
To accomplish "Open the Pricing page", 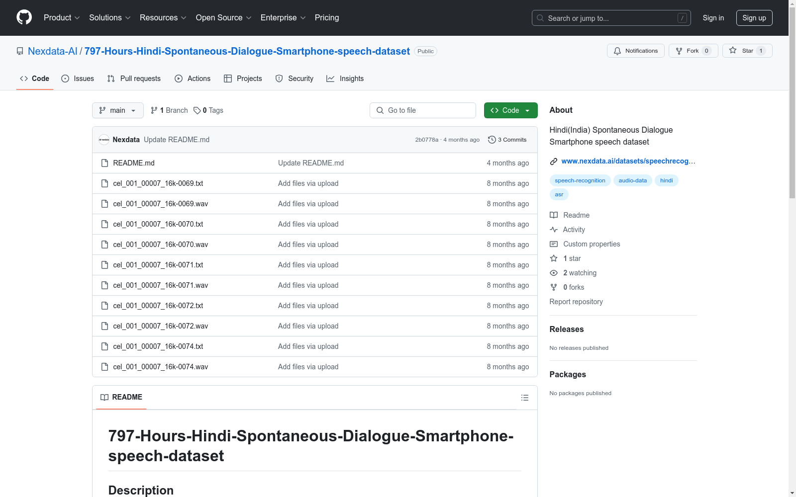I will click(x=327, y=18).
